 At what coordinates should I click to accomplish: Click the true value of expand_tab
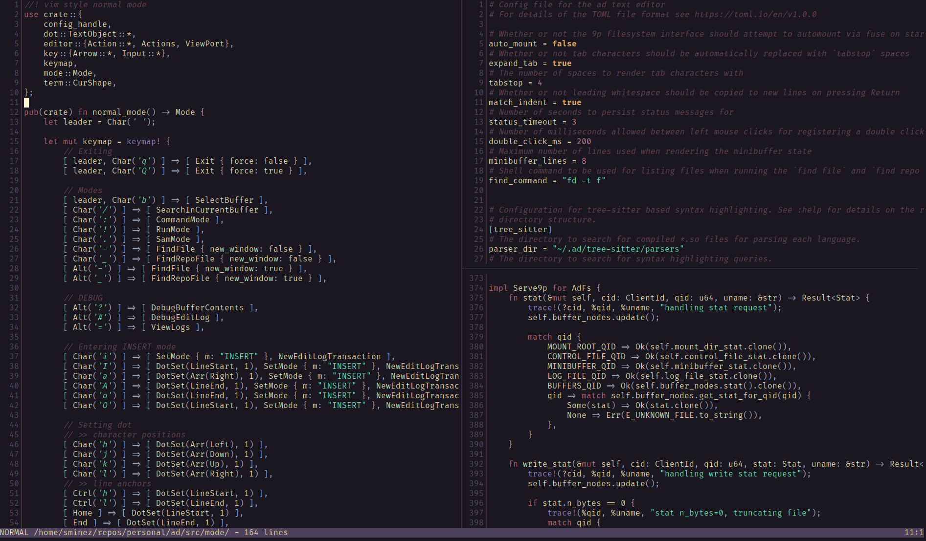click(562, 64)
